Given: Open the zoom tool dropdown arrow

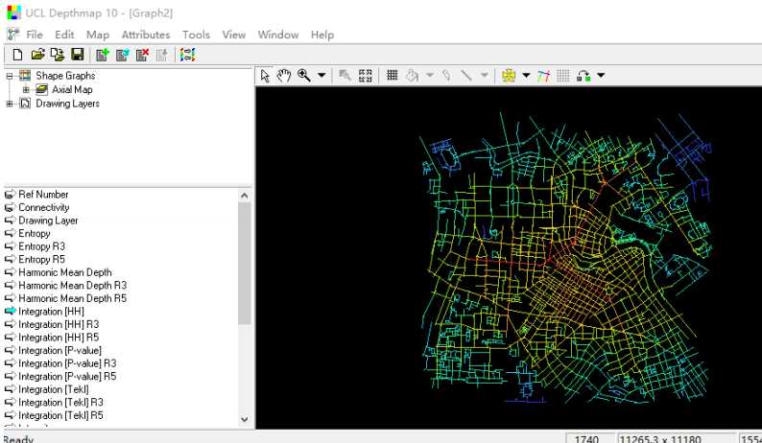Looking at the screenshot, I should pyautogui.click(x=321, y=76).
